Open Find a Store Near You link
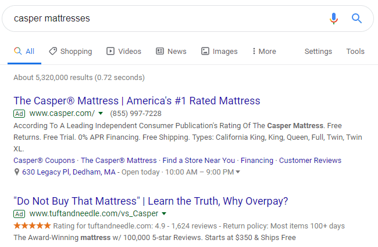 pos(199,161)
